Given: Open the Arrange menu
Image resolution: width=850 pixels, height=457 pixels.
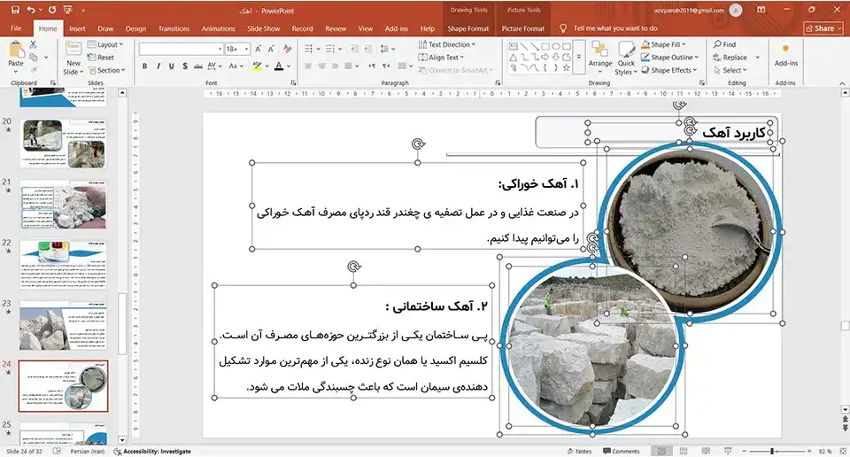Looking at the screenshot, I should point(600,58).
